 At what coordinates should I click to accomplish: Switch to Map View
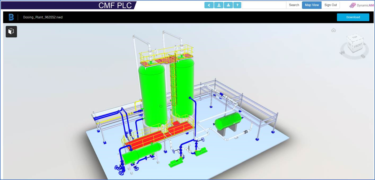tap(312, 5)
